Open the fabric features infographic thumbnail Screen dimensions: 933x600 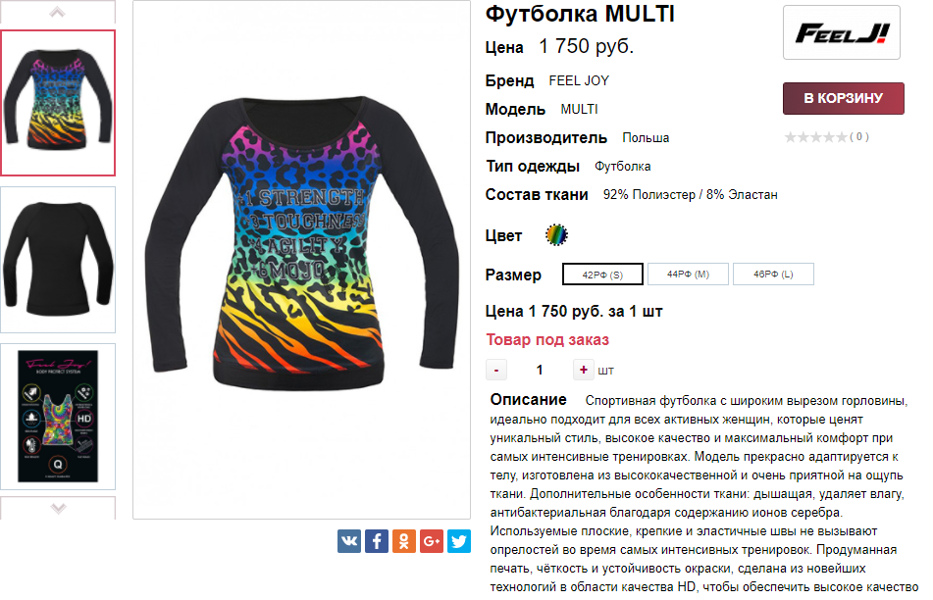click(58, 417)
